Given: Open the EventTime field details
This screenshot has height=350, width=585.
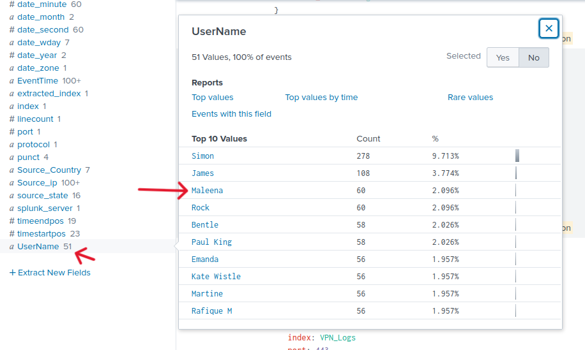Looking at the screenshot, I should point(38,81).
